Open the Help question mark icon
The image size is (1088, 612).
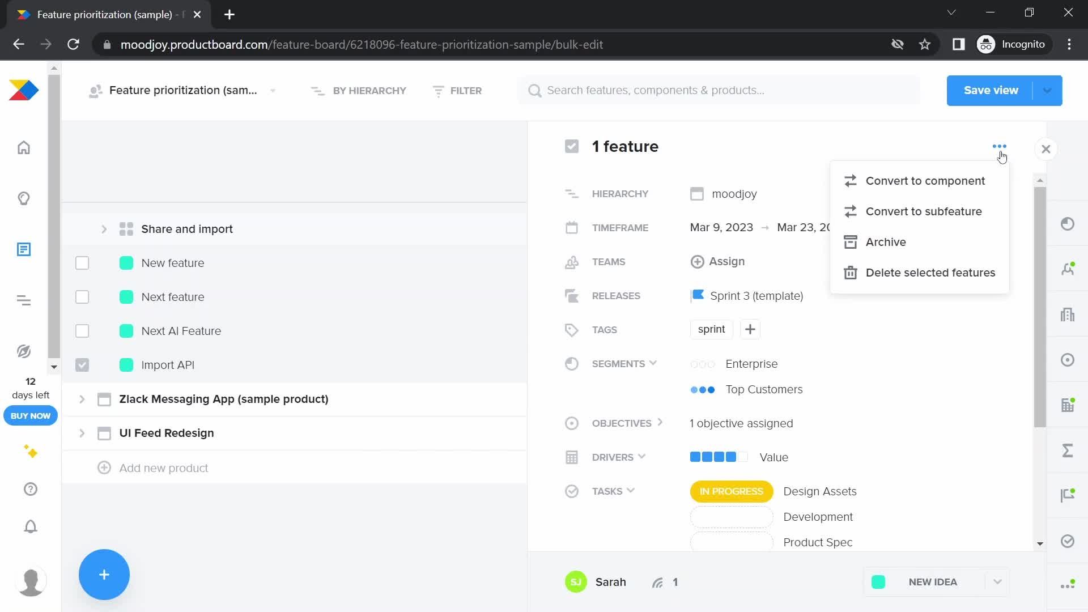[31, 489]
